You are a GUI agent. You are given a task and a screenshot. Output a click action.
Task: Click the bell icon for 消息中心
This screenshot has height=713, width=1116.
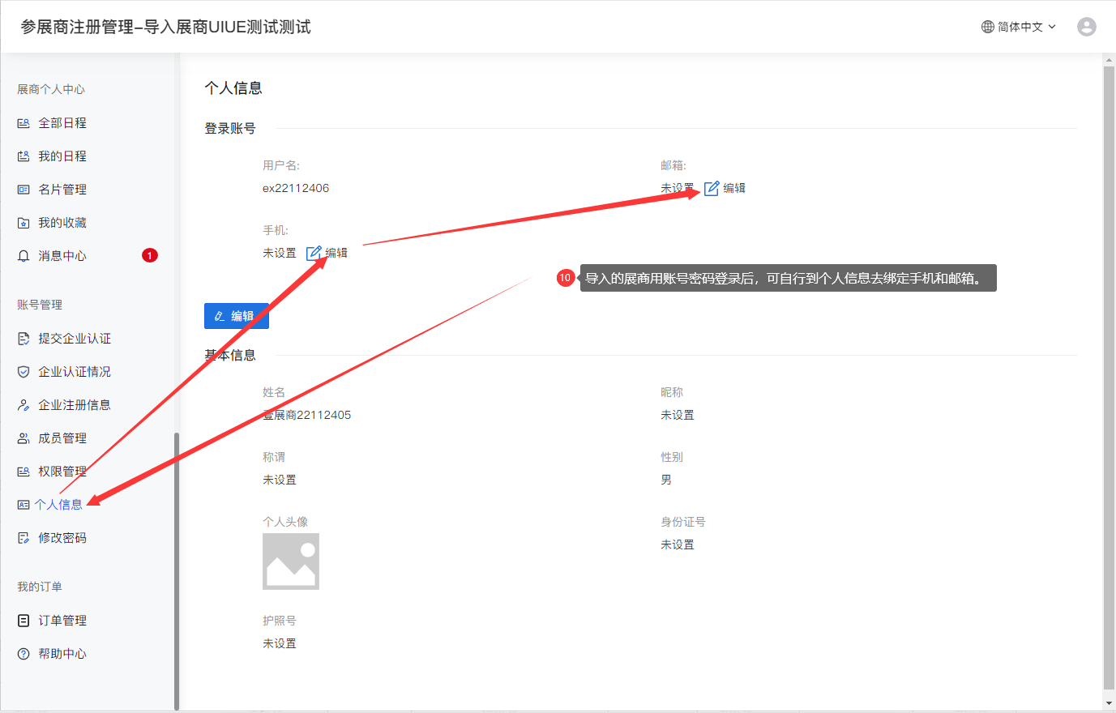(24, 256)
